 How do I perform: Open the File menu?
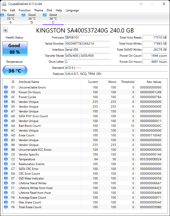4,10
